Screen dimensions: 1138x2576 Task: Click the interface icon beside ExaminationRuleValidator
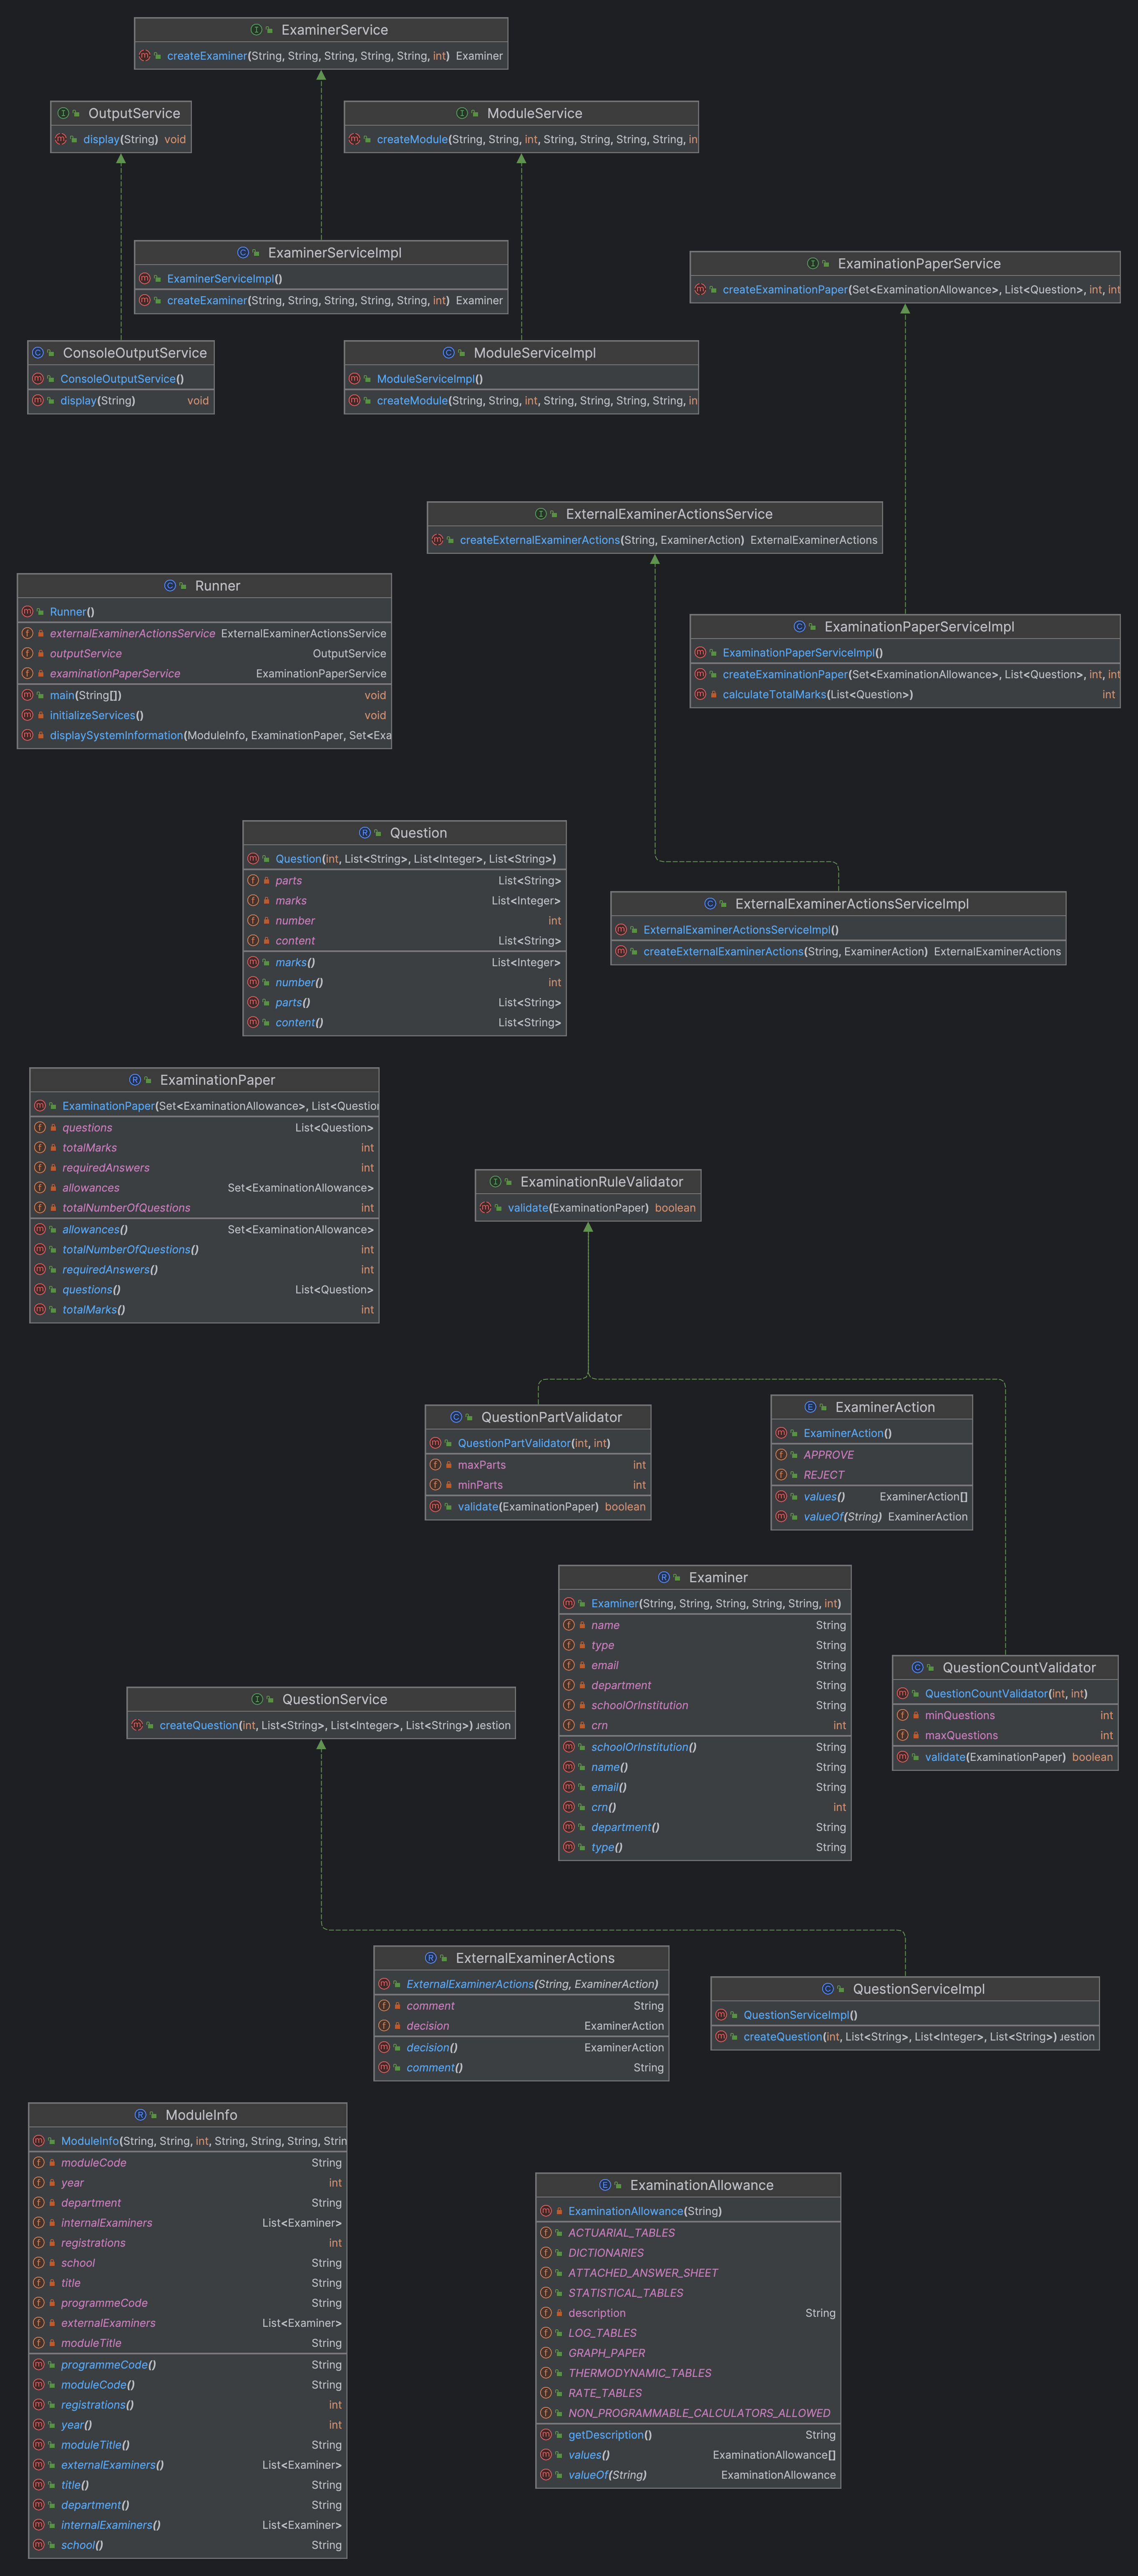[x=496, y=1182]
